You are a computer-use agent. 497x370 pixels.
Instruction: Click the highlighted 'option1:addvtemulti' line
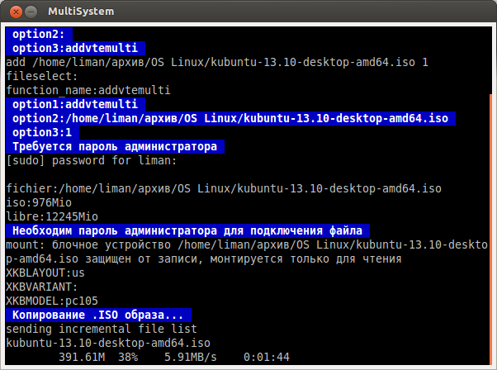(x=75, y=104)
